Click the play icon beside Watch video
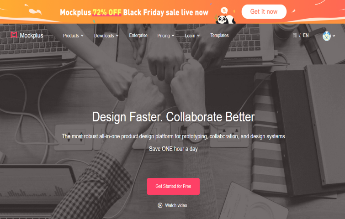Screen dimensions: 345x219 coord(160,205)
